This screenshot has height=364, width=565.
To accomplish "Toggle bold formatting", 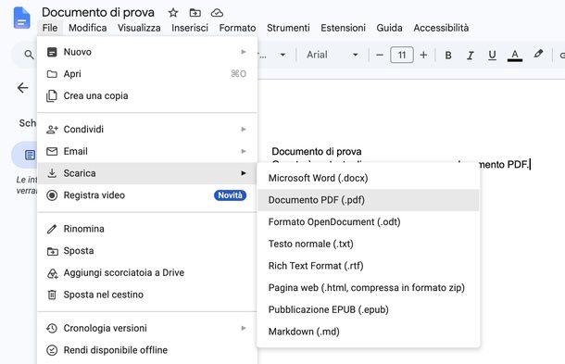I will pos(448,56).
